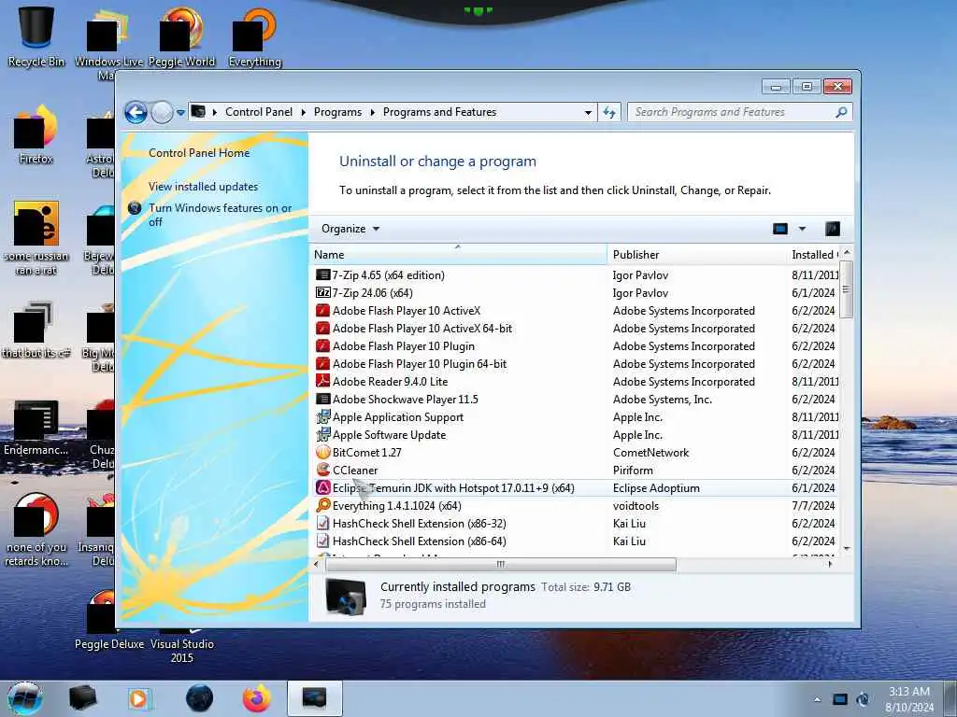Click Adobe Shockwave Player 11.5 icon
Screen dimensions: 957x717
pos(322,400)
